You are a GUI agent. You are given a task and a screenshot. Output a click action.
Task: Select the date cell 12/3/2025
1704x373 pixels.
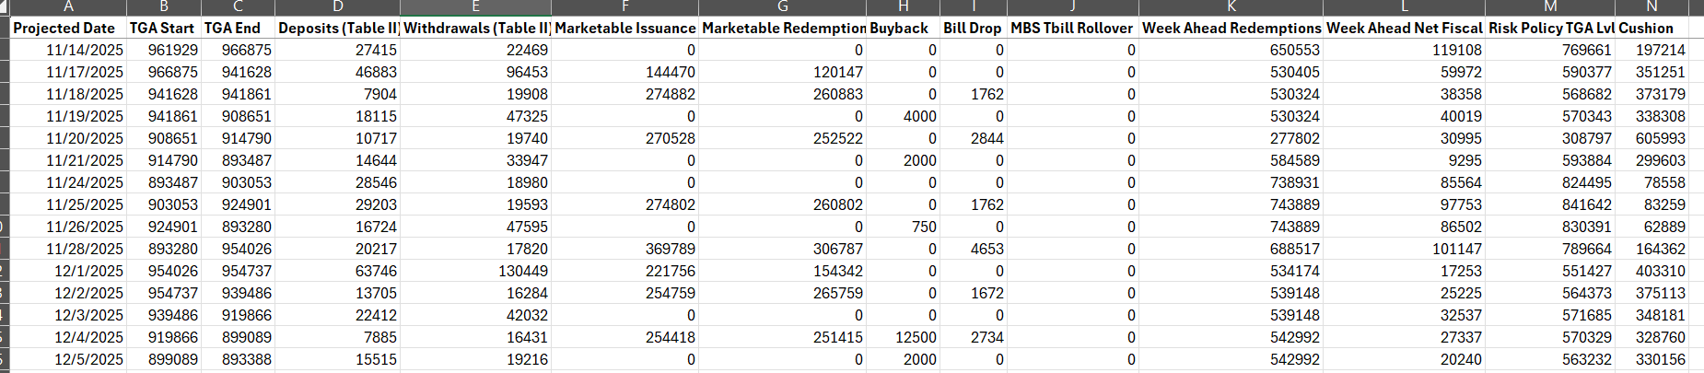pyautogui.click(x=68, y=315)
